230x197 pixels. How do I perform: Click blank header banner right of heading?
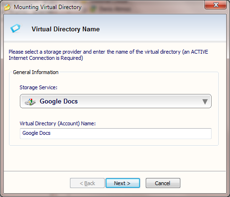tap(162, 28)
